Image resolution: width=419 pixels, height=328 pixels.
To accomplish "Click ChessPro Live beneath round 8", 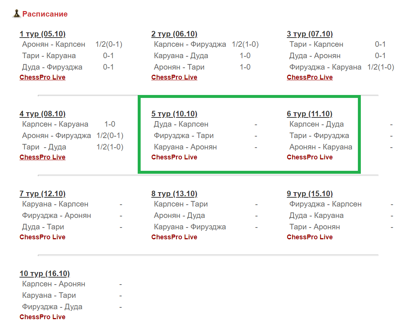I will [x=174, y=237].
